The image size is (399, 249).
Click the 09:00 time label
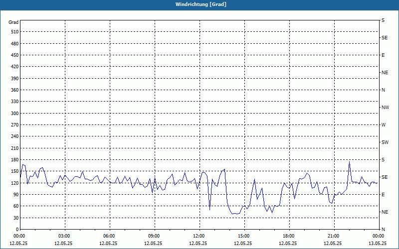[155, 236]
